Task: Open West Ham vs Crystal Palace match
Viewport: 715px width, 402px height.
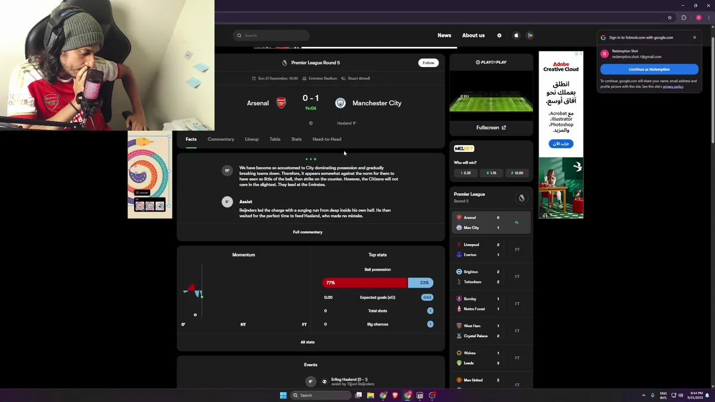Action: pos(491,331)
